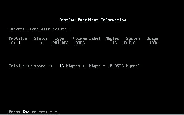
Task: Click the System column header
Action: point(133,39)
